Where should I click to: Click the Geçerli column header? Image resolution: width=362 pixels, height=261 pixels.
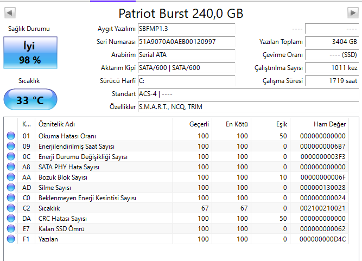click(x=192, y=124)
